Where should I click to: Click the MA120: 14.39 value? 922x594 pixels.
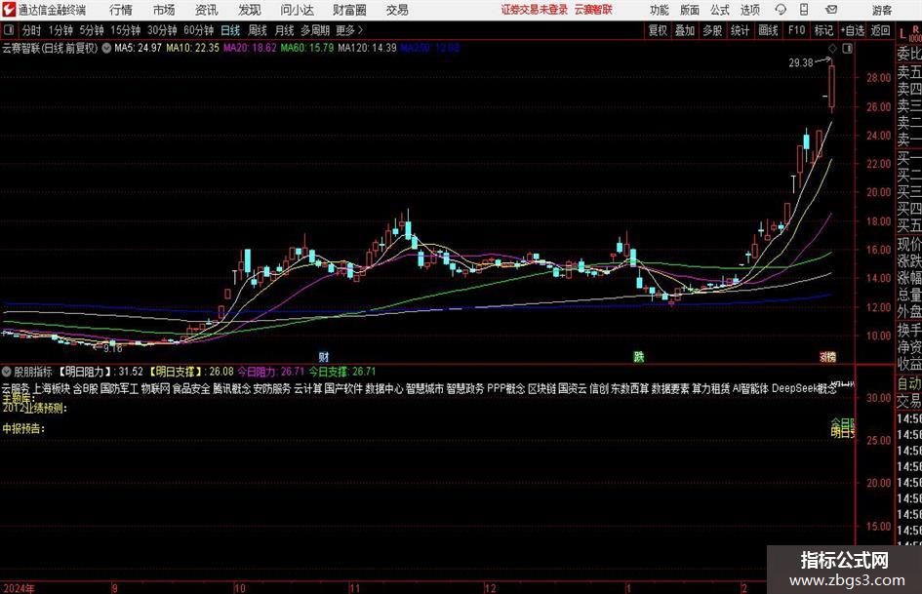pos(368,48)
